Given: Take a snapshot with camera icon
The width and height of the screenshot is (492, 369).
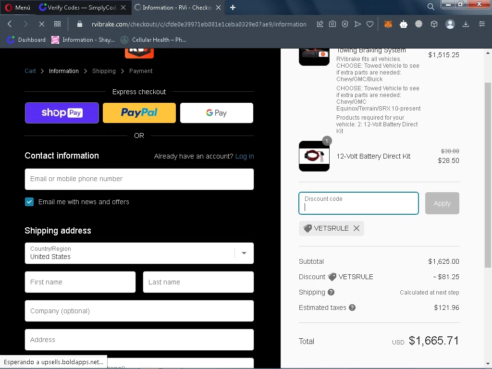Looking at the screenshot, I should (x=332, y=24).
